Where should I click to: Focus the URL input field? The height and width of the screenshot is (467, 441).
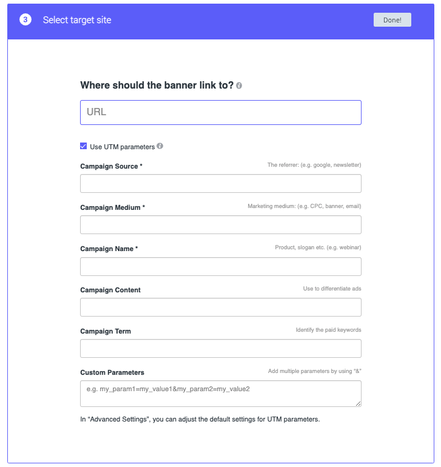pyautogui.click(x=221, y=113)
